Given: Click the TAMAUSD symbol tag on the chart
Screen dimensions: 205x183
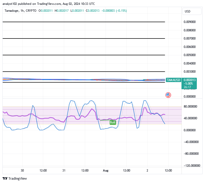Looking at the screenshot, I should click(173, 80).
